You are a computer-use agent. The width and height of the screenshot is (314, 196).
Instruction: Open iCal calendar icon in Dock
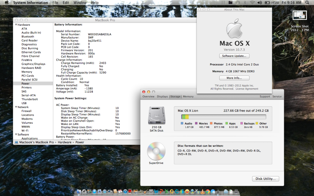pos(120,191)
